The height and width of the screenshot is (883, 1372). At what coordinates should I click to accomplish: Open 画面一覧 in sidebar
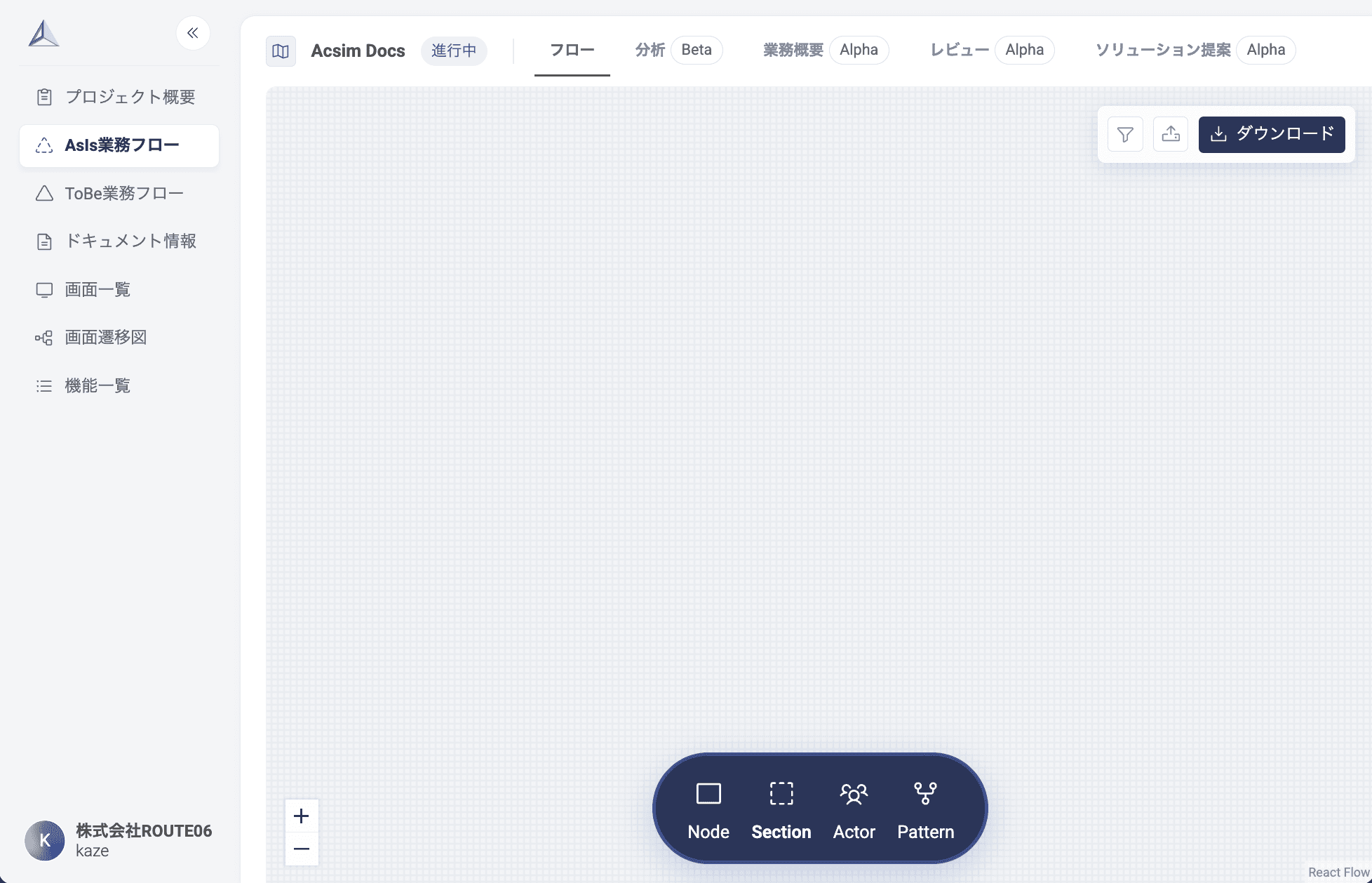(119, 289)
